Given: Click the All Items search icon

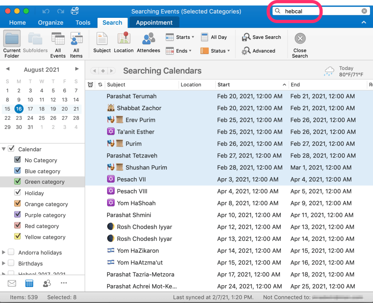Looking at the screenshot, I should (76, 41).
